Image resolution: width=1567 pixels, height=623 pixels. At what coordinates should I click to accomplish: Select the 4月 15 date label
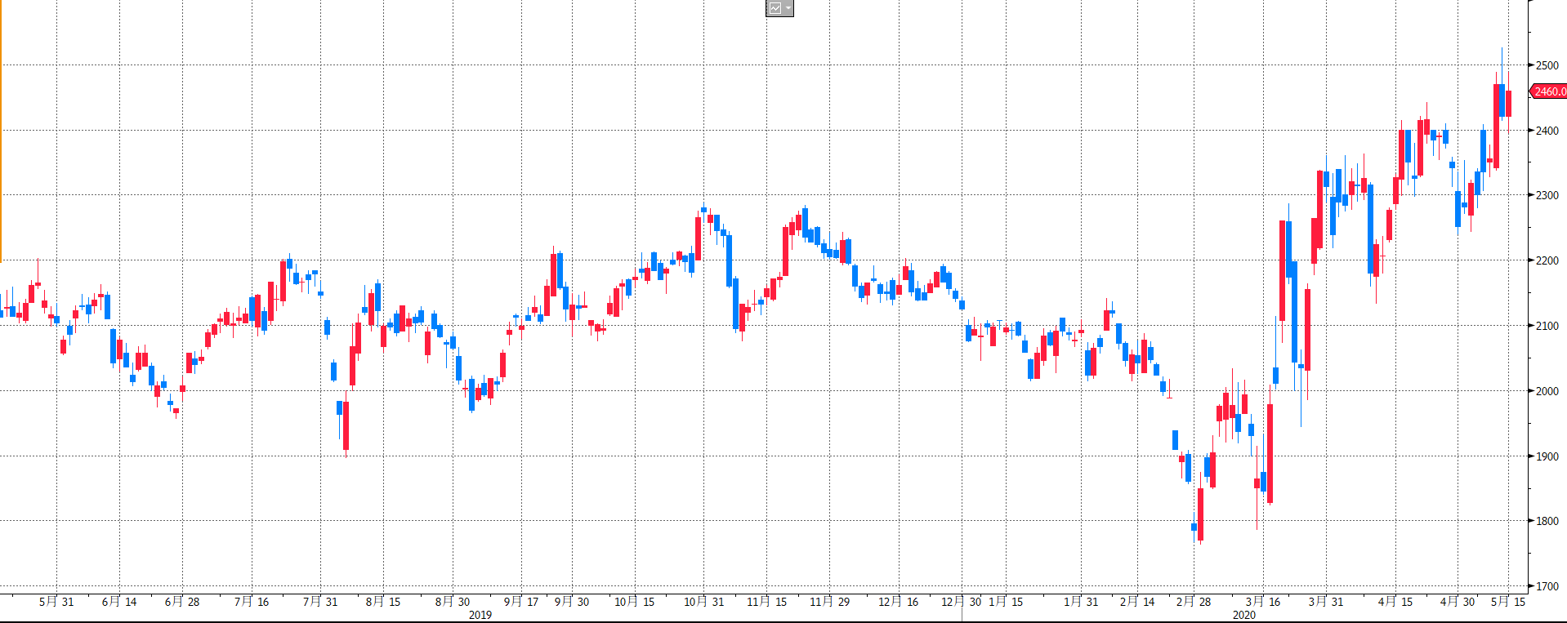1395,602
